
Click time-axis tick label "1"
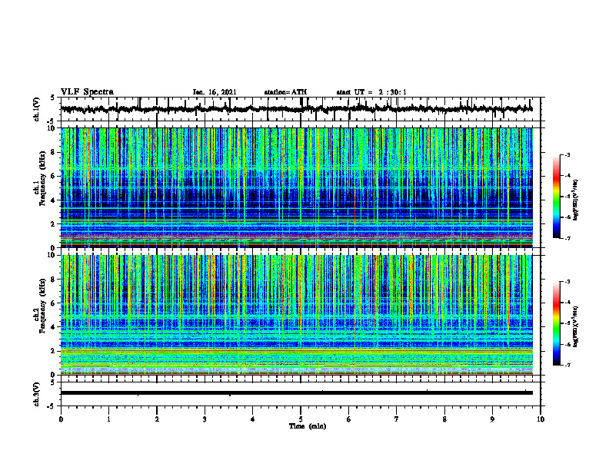coord(109,419)
